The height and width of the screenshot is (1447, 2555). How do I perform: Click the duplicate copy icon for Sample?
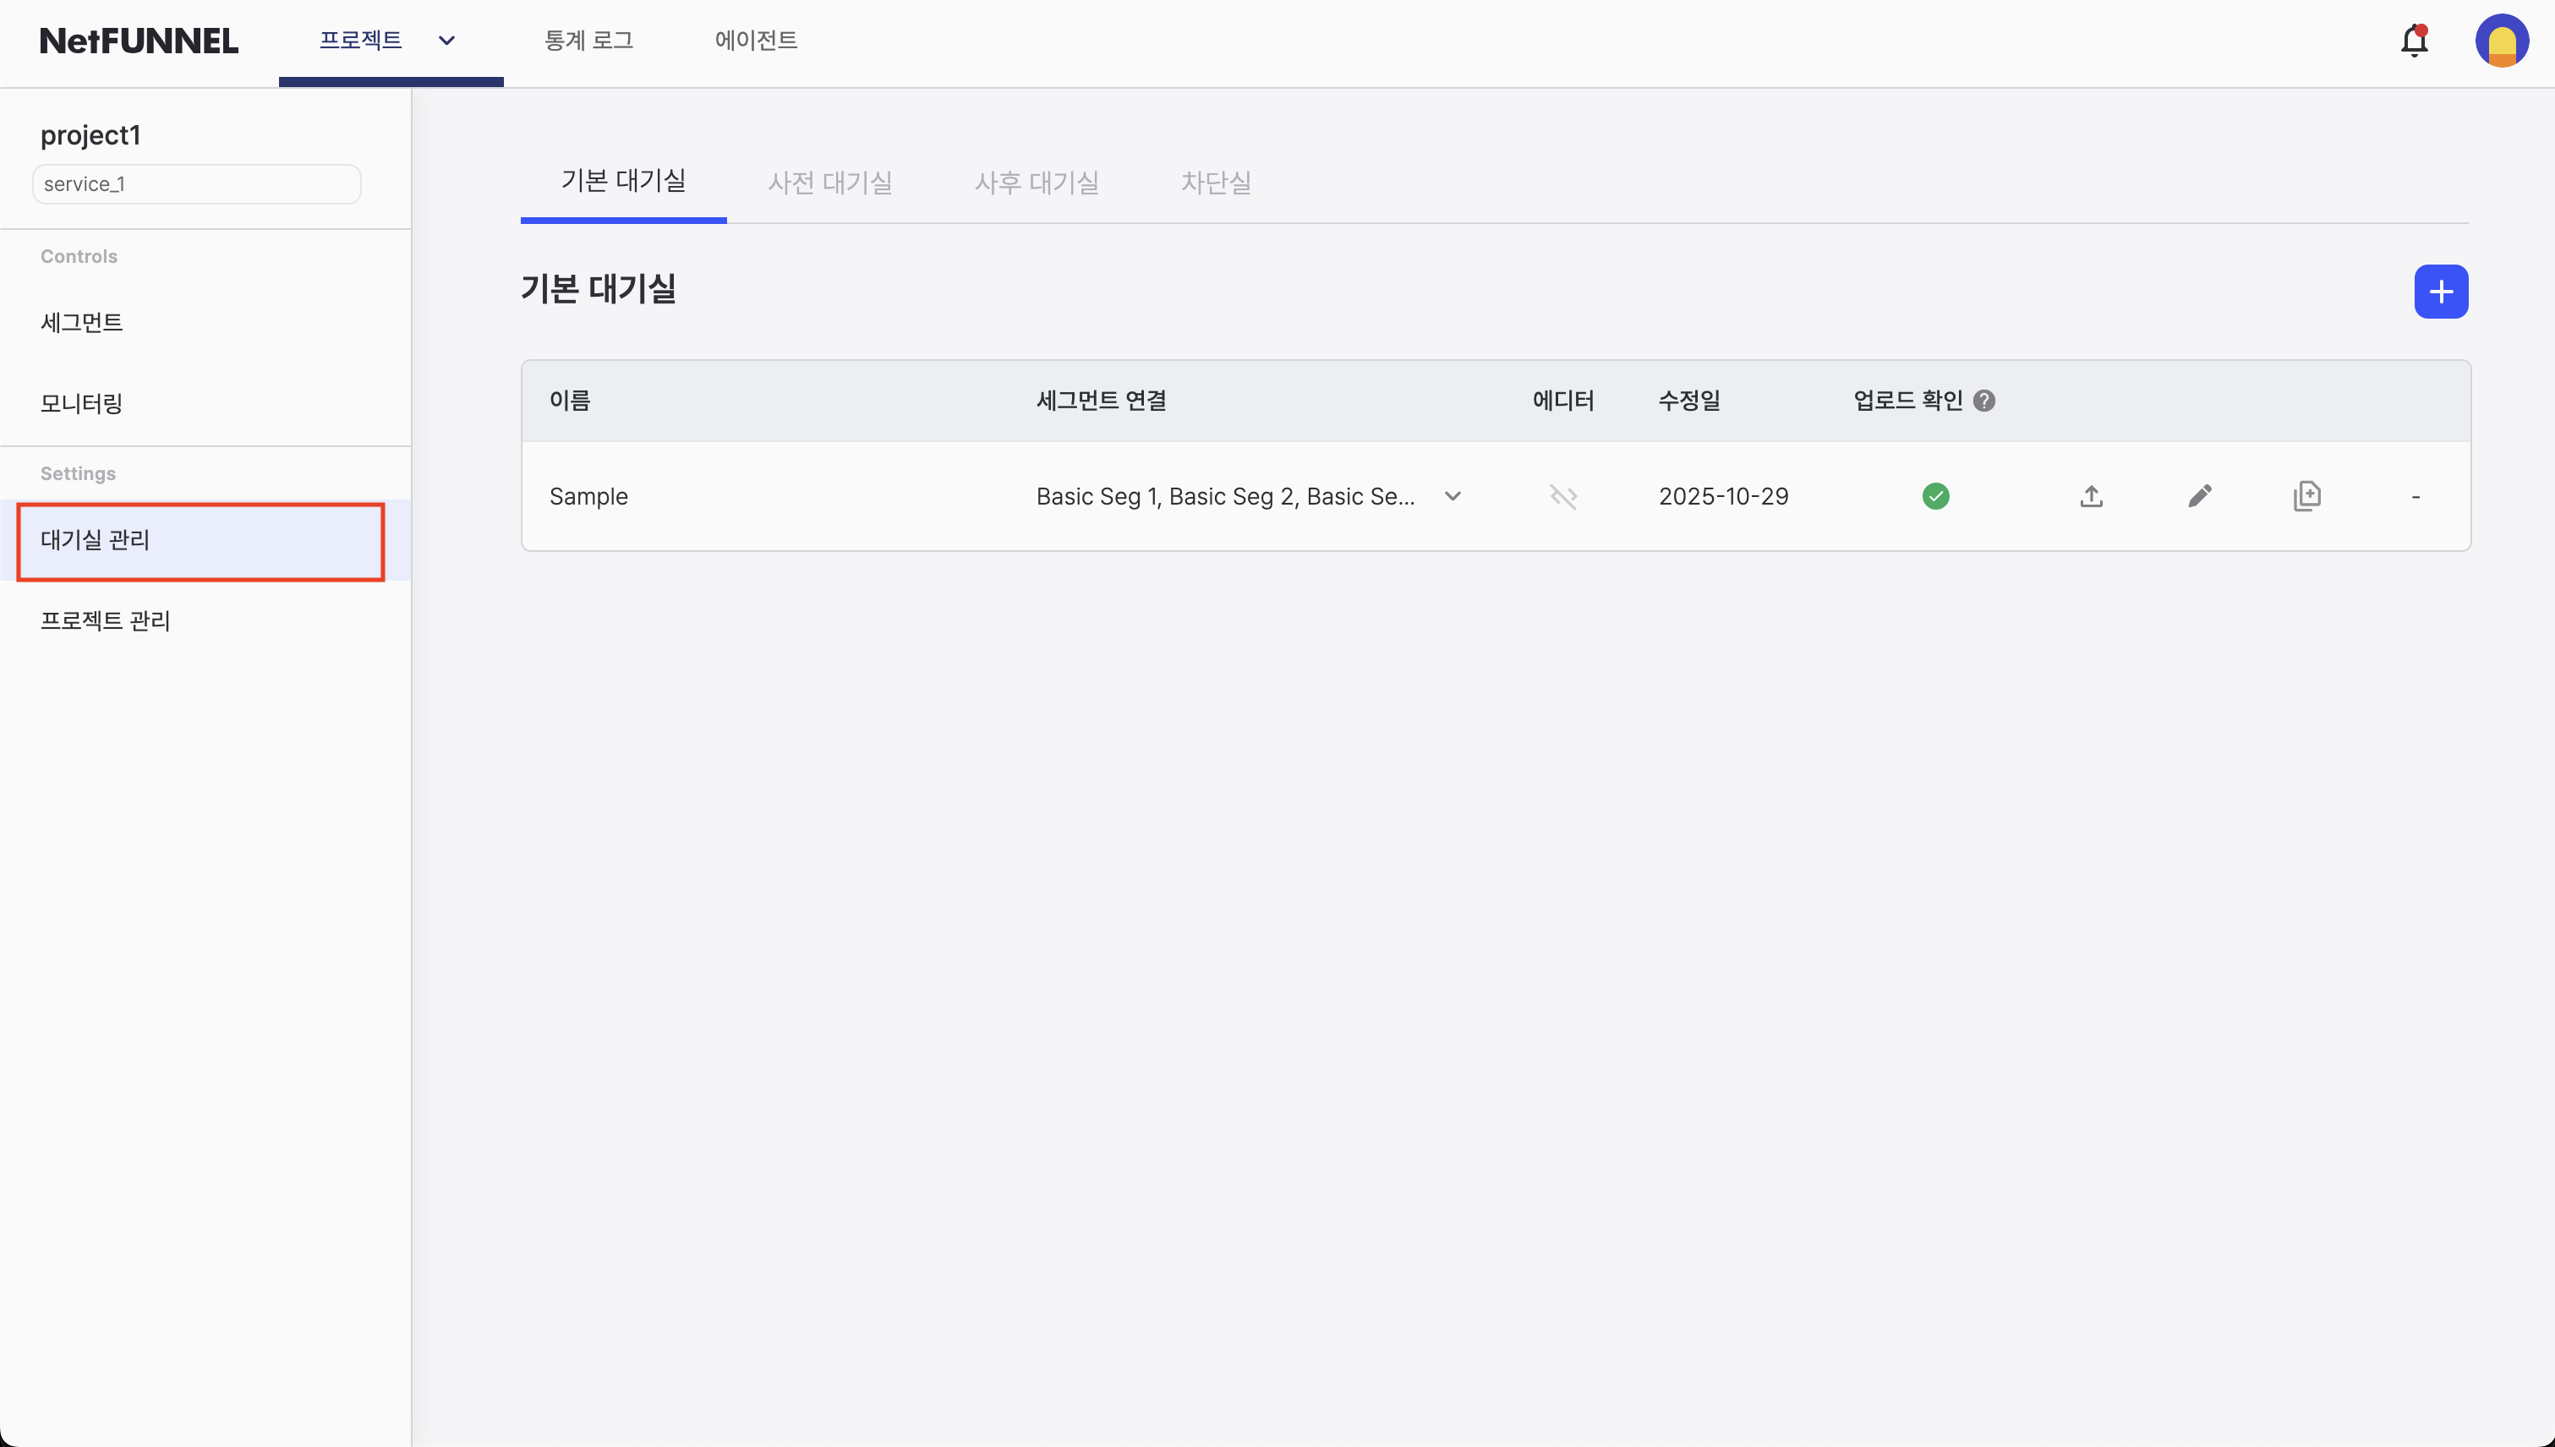pyautogui.click(x=2306, y=496)
